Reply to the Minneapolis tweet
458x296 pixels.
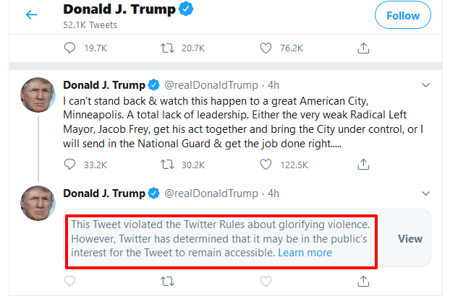(x=70, y=165)
